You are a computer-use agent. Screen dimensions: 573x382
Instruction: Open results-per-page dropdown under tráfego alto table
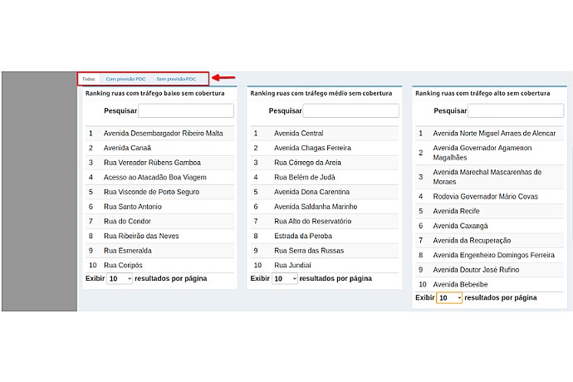[x=449, y=298]
